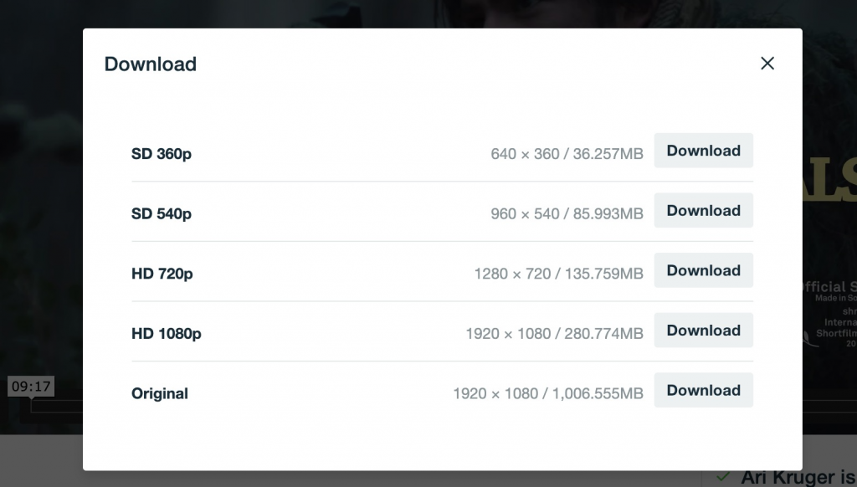Download the HD 1080p version
The height and width of the screenshot is (487, 857).
coord(703,331)
